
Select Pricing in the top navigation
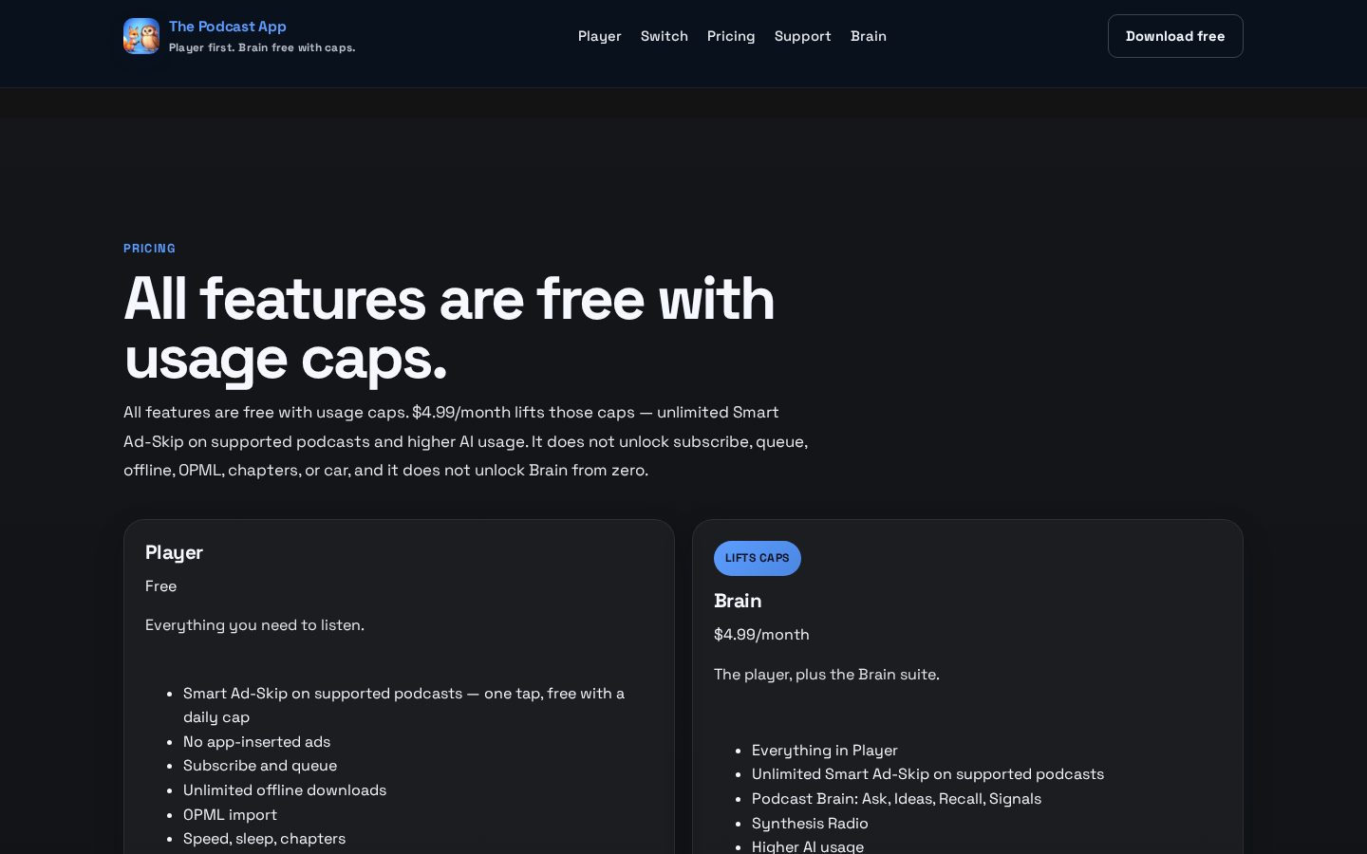coord(731,36)
